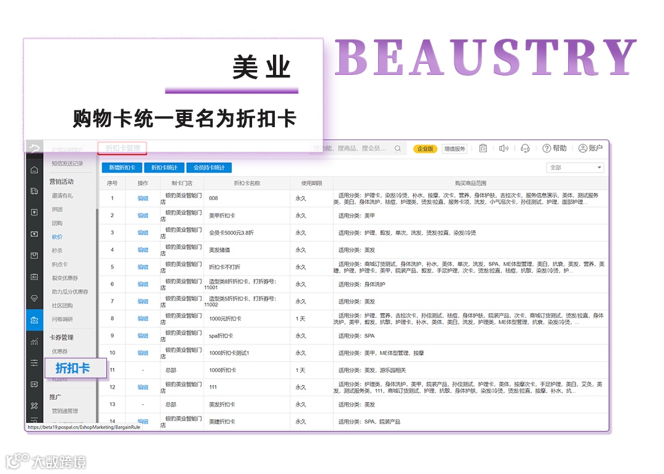Open the settings sliders icon in the sidebar

tap(34, 363)
